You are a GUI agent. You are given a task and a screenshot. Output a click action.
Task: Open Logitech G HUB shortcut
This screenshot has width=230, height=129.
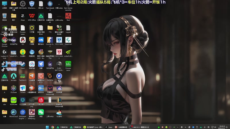click(x=5, y=54)
